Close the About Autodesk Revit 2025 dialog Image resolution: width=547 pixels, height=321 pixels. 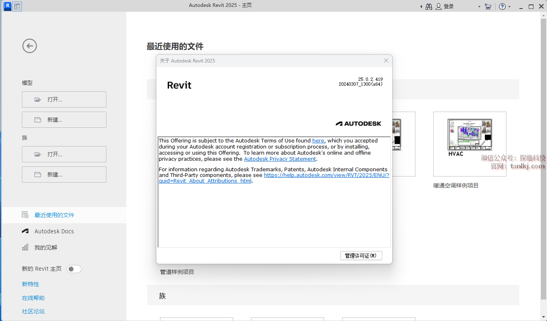click(386, 60)
